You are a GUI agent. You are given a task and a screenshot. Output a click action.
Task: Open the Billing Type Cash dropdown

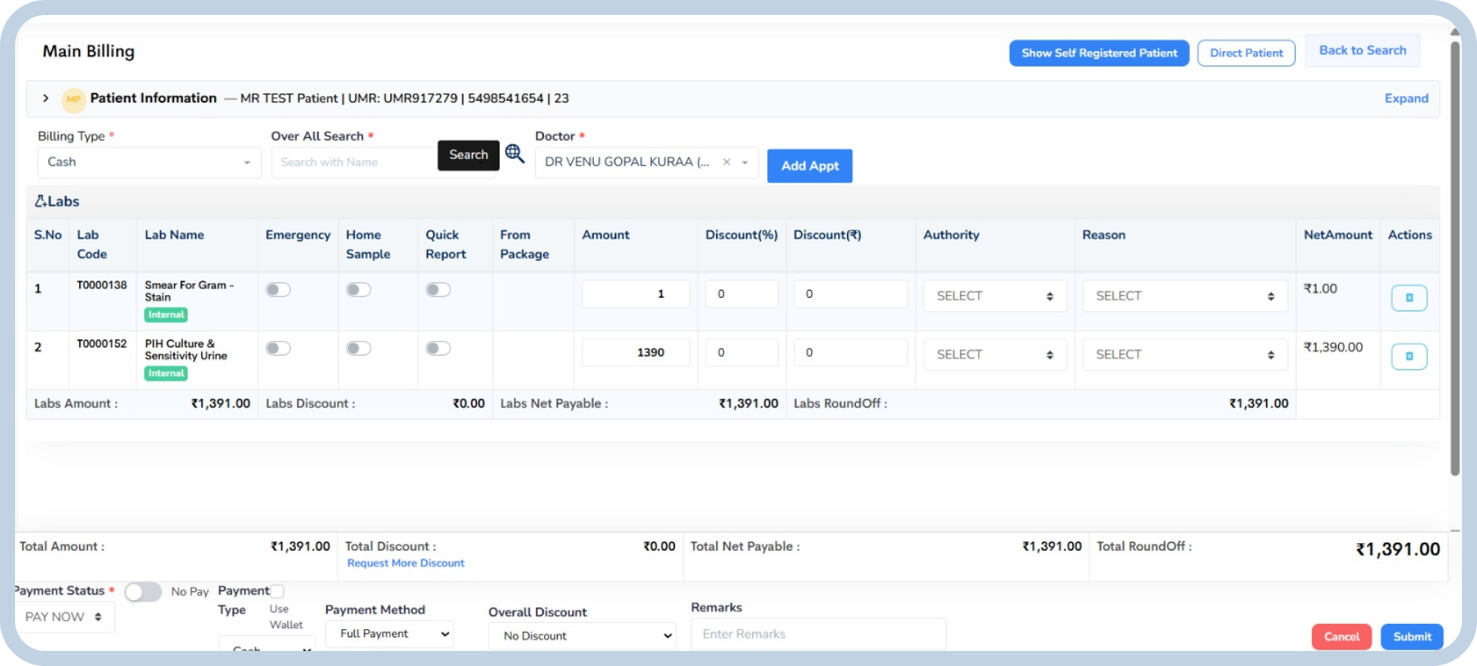149,163
